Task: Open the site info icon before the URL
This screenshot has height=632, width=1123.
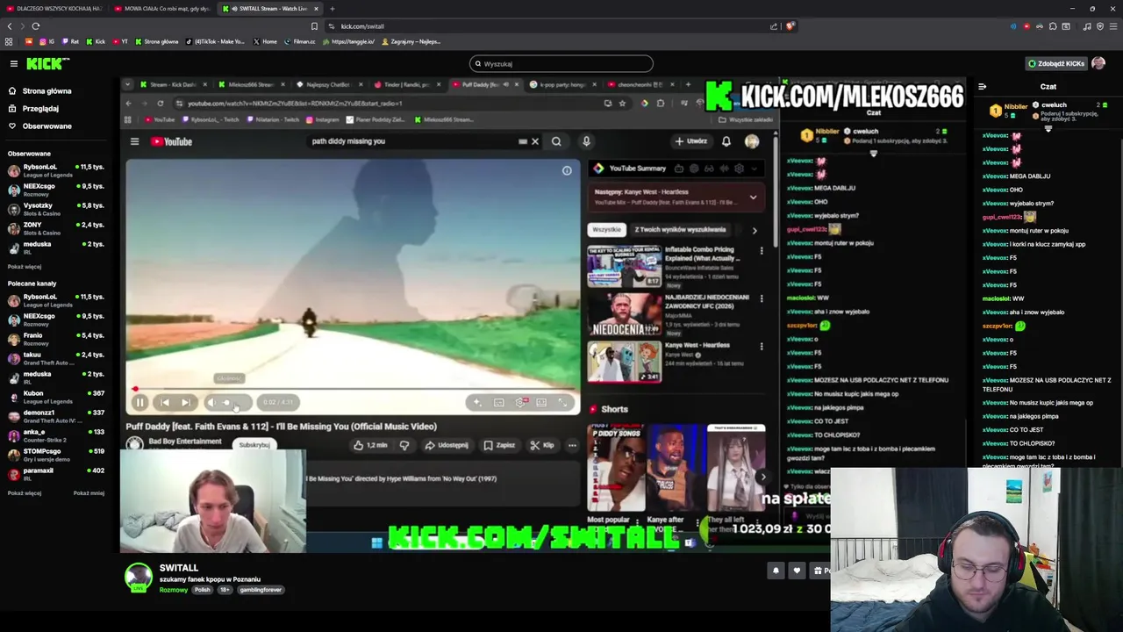Action: 331,26
